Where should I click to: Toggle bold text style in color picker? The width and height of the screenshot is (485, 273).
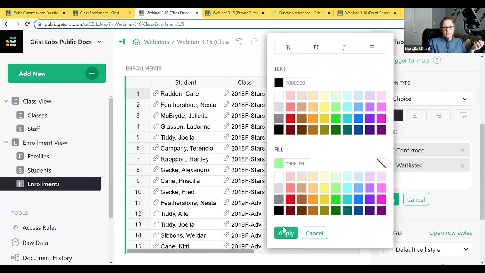[288, 48]
